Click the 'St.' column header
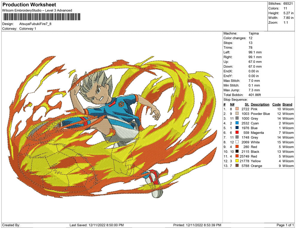The height and width of the screenshot is (228, 296). [247, 104]
